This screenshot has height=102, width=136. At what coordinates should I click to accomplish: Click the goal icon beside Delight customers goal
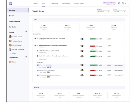[37, 38]
